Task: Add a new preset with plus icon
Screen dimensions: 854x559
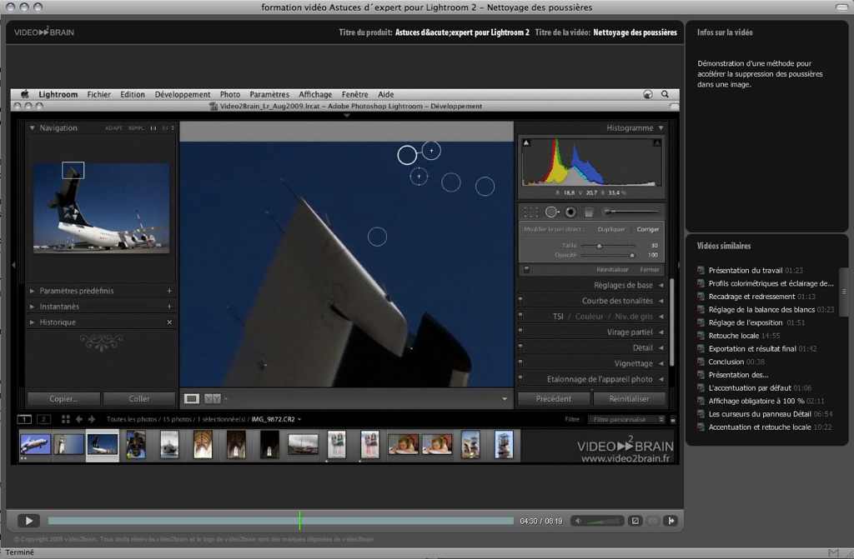Action: [169, 291]
